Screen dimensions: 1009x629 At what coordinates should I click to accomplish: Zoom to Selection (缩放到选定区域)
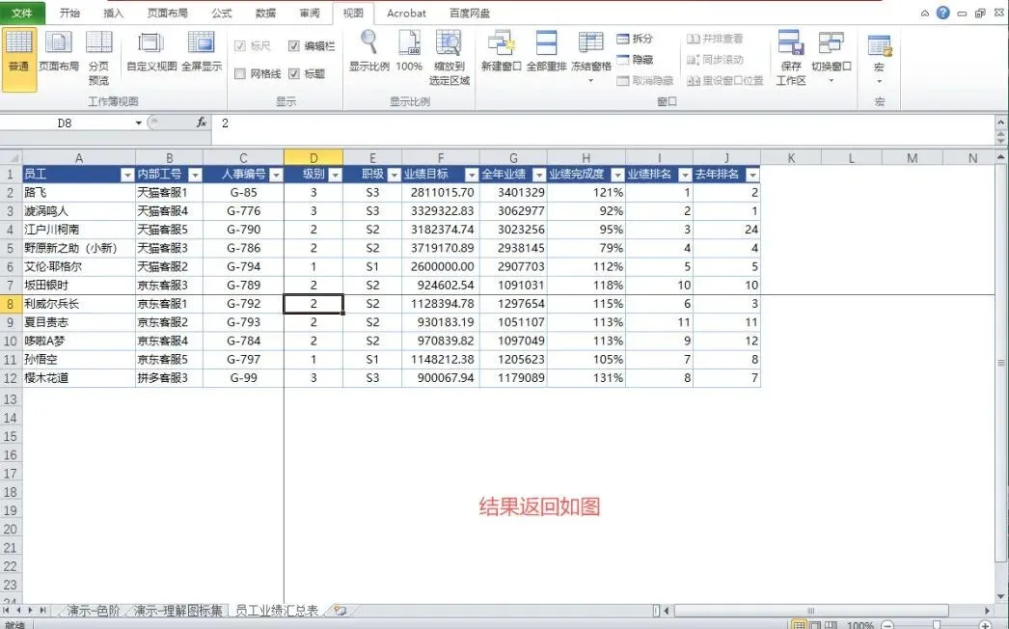coord(450,58)
